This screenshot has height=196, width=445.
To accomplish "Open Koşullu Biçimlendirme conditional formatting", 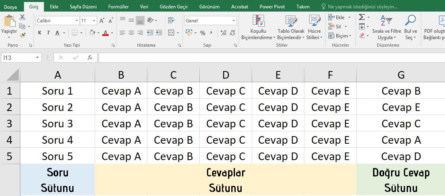I will click(258, 28).
